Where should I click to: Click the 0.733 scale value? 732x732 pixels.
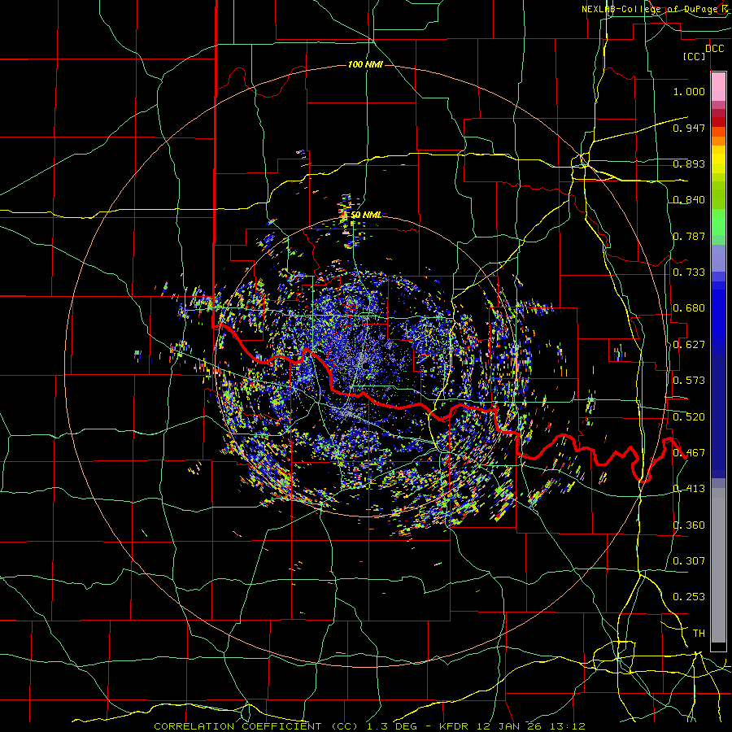pos(689,272)
